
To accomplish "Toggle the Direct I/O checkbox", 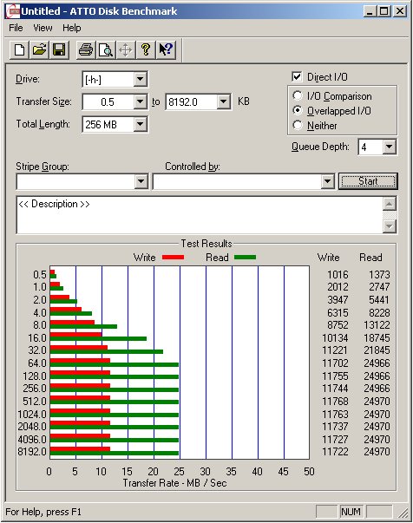I will click(297, 76).
